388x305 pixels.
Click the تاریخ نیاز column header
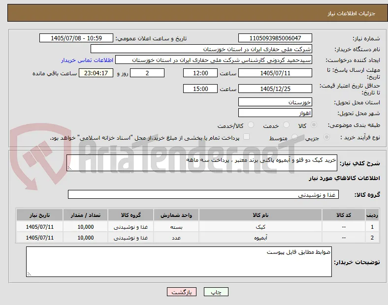tap(39, 215)
